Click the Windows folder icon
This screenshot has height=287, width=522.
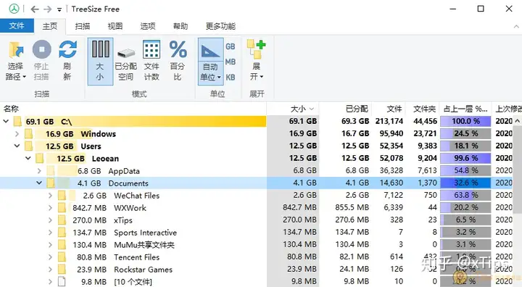coord(28,134)
